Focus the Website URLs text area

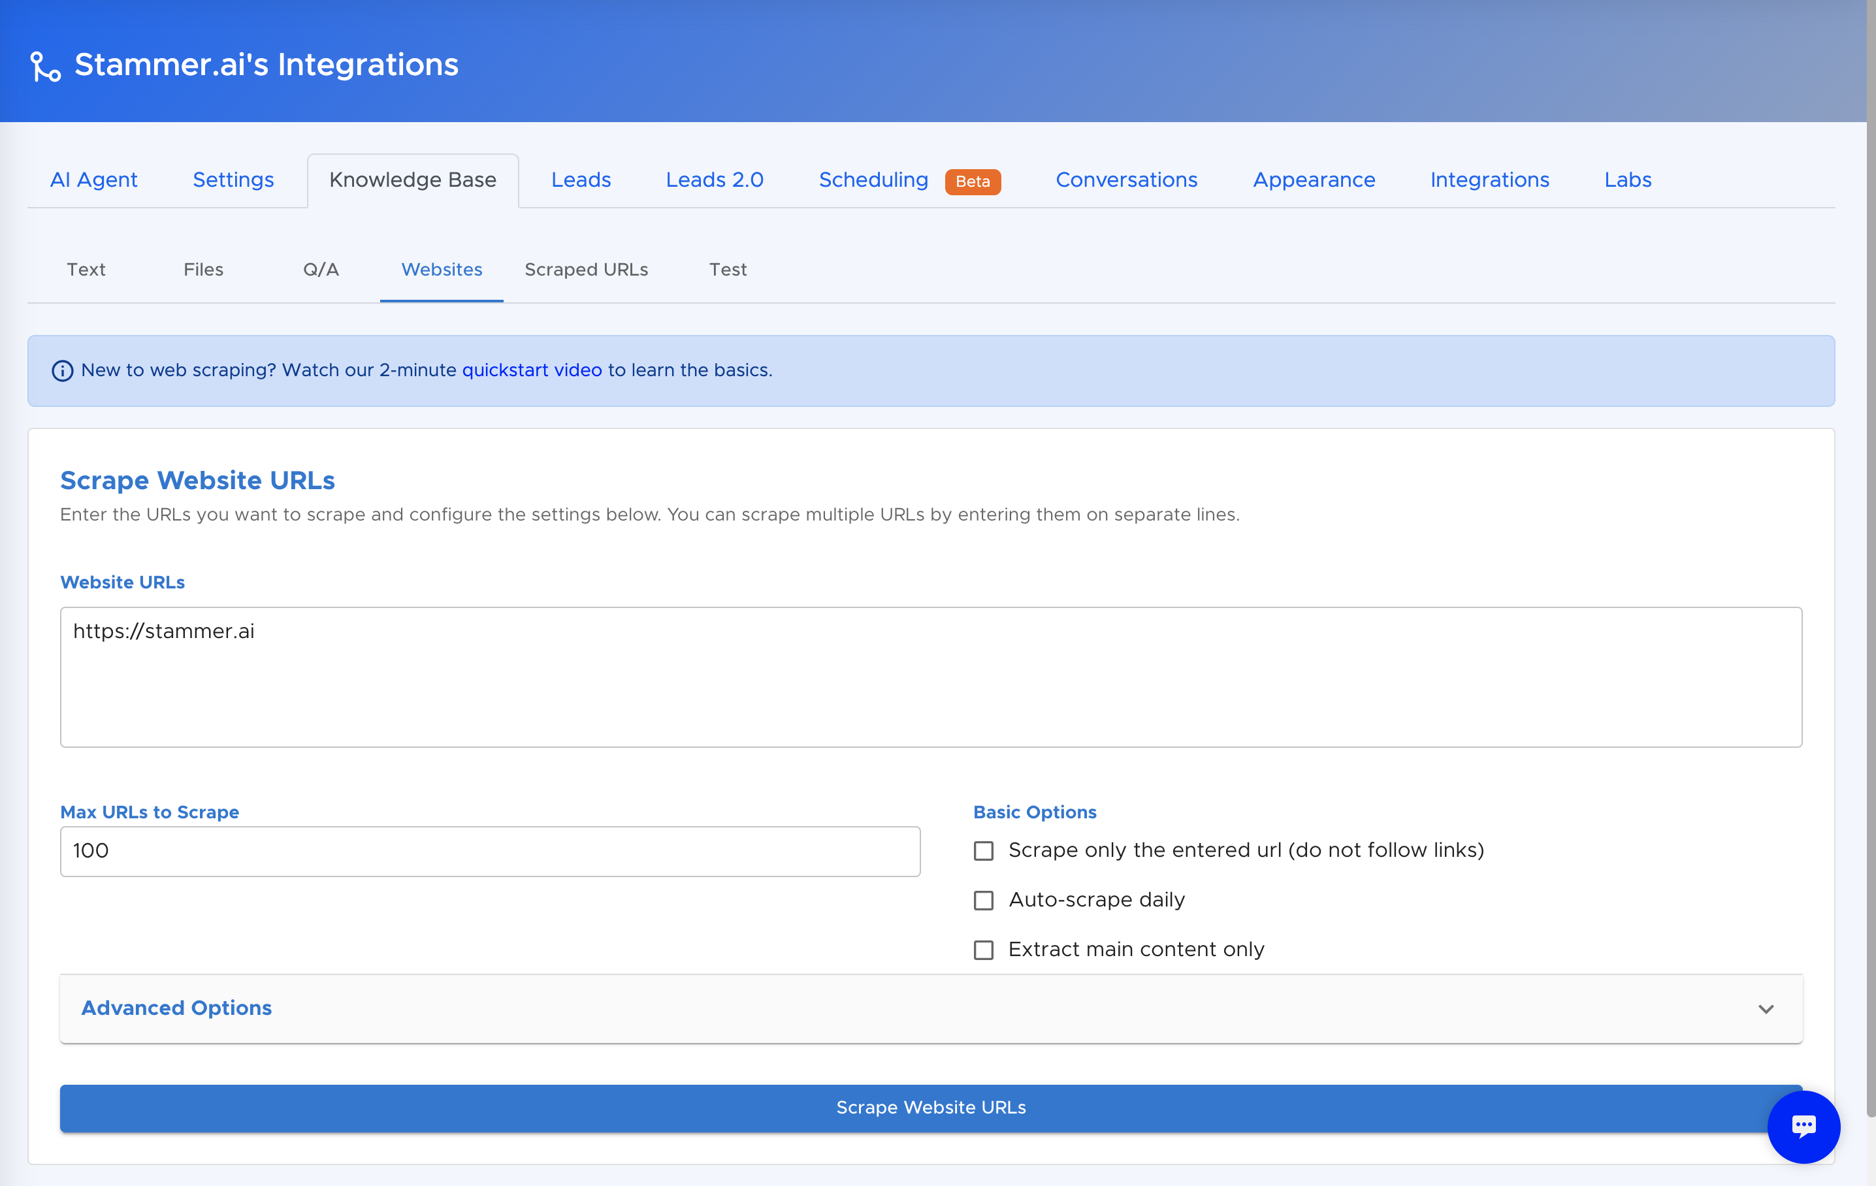931,677
